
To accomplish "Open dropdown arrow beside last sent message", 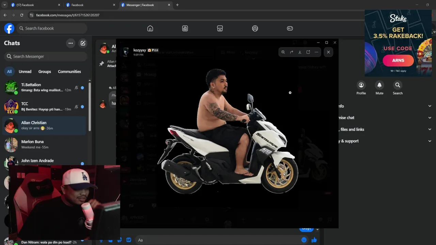I will coord(317,229).
